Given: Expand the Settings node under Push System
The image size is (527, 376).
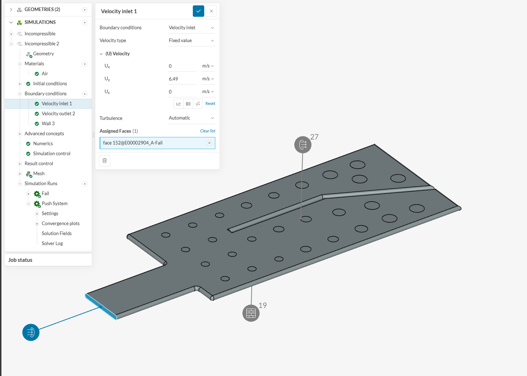Looking at the screenshot, I should (37, 214).
